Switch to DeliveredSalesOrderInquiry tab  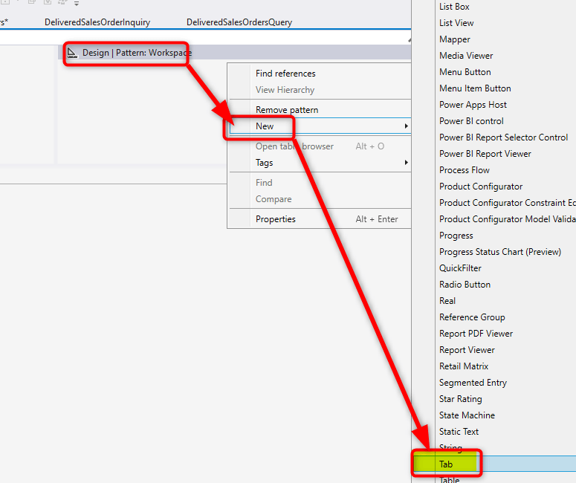(x=97, y=22)
